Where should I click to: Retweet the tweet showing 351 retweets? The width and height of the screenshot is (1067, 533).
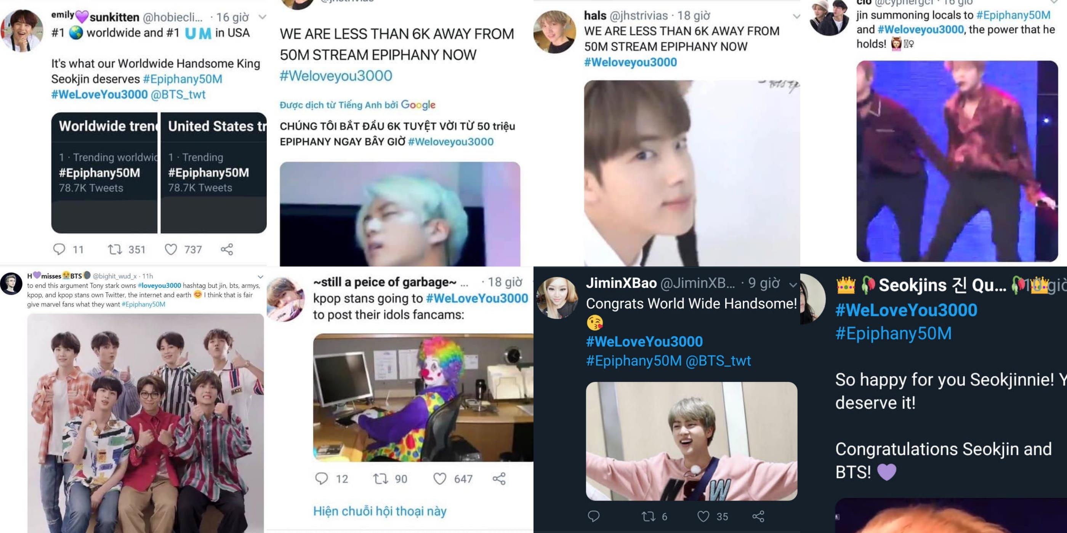[115, 249]
